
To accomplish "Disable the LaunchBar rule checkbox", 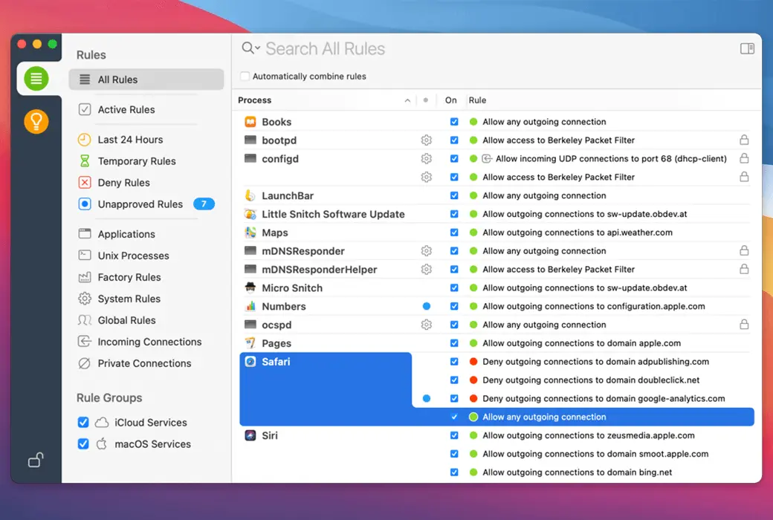I will 454,195.
